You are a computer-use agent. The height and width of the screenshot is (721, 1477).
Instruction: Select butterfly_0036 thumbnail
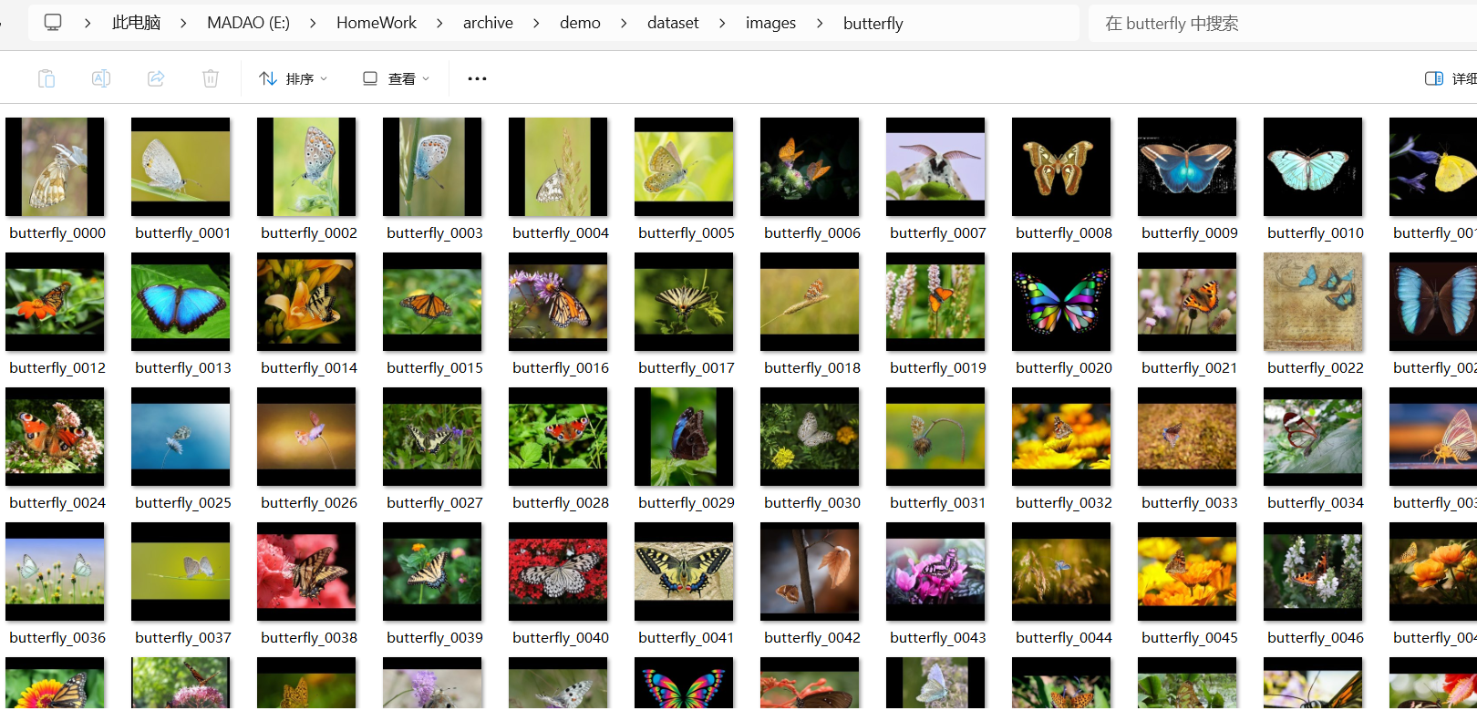pos(55,572)
